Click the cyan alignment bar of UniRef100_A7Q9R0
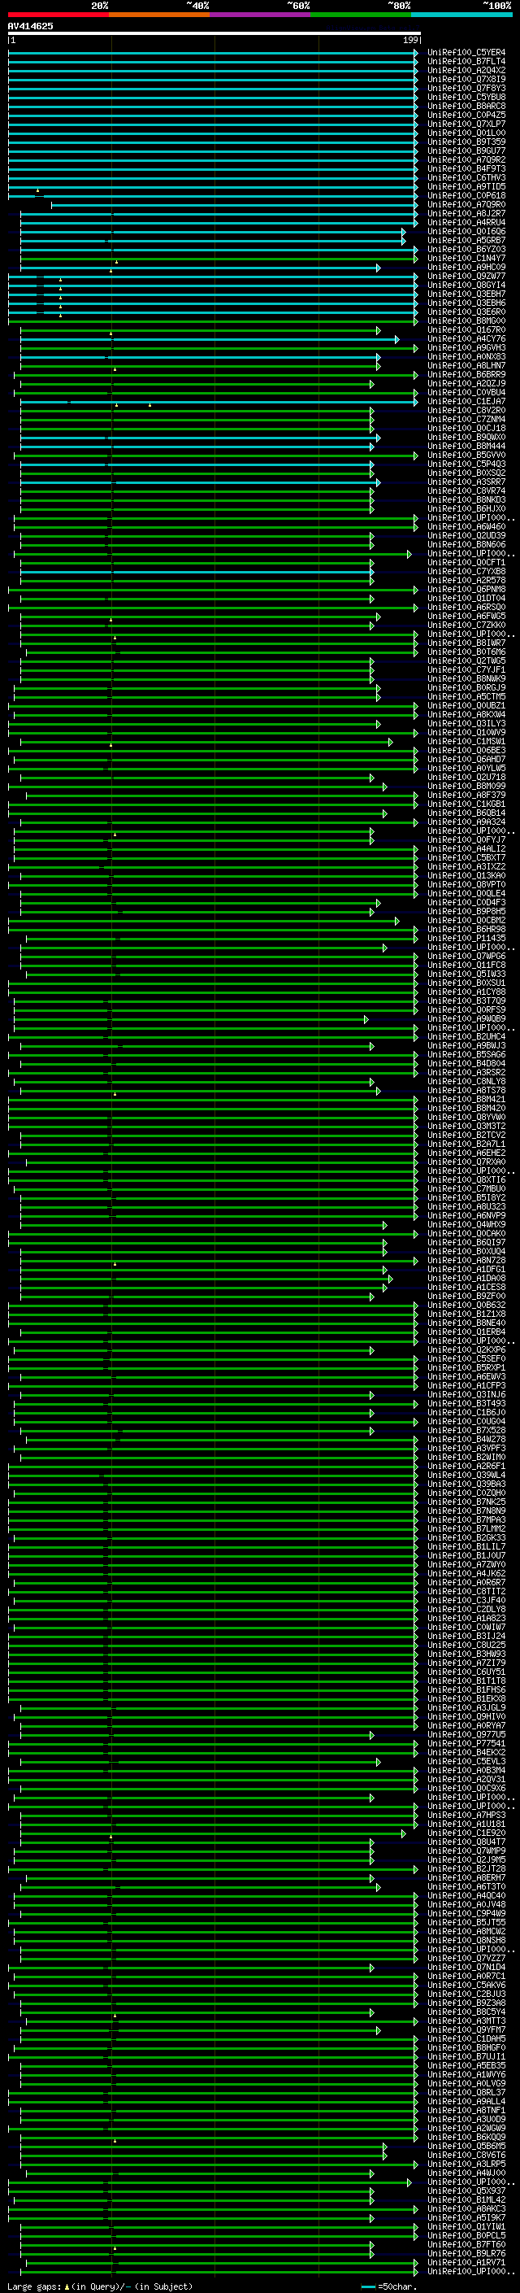Screen dimensions: 520x2293 click(x=234, y=205)
